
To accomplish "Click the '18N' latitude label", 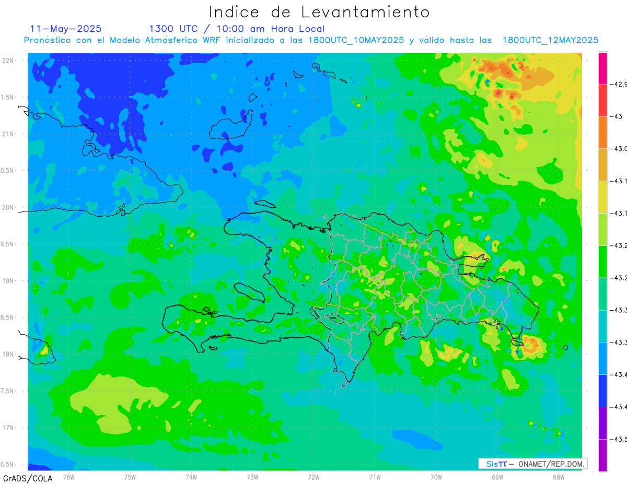I will pos(8,354).
